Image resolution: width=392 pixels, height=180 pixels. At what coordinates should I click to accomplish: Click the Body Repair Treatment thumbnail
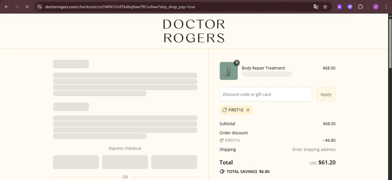point(229,71)
